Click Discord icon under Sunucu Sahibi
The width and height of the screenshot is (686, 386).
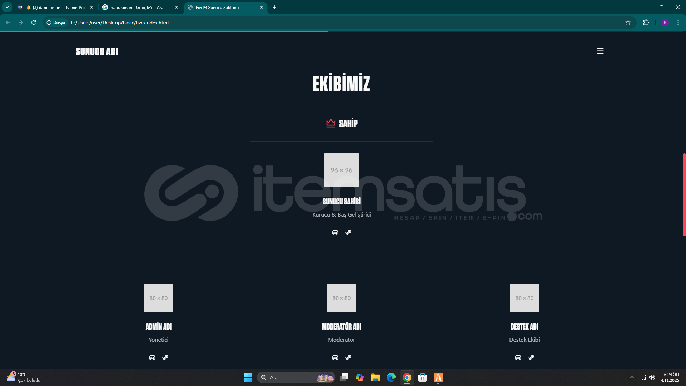click(x=335, y=232)
